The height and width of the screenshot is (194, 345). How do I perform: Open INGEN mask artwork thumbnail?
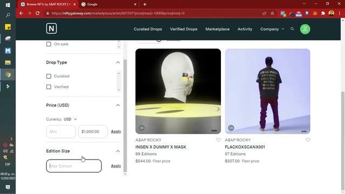[x=178, y=91]
